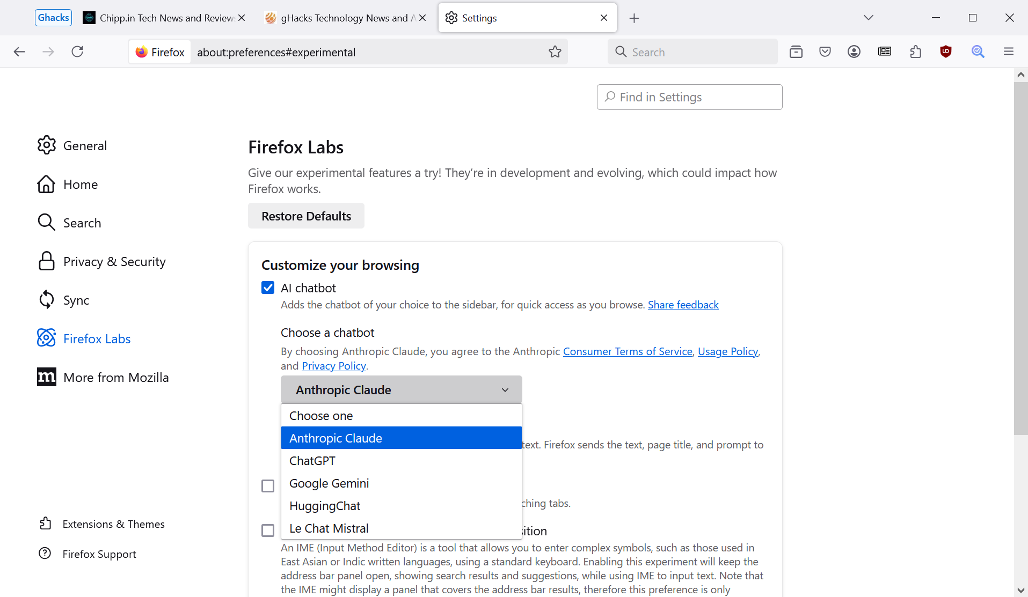This screenshot has height=597, width=1028.
Task: Select ChatGPT from the chatbot list
Action: 312,460
